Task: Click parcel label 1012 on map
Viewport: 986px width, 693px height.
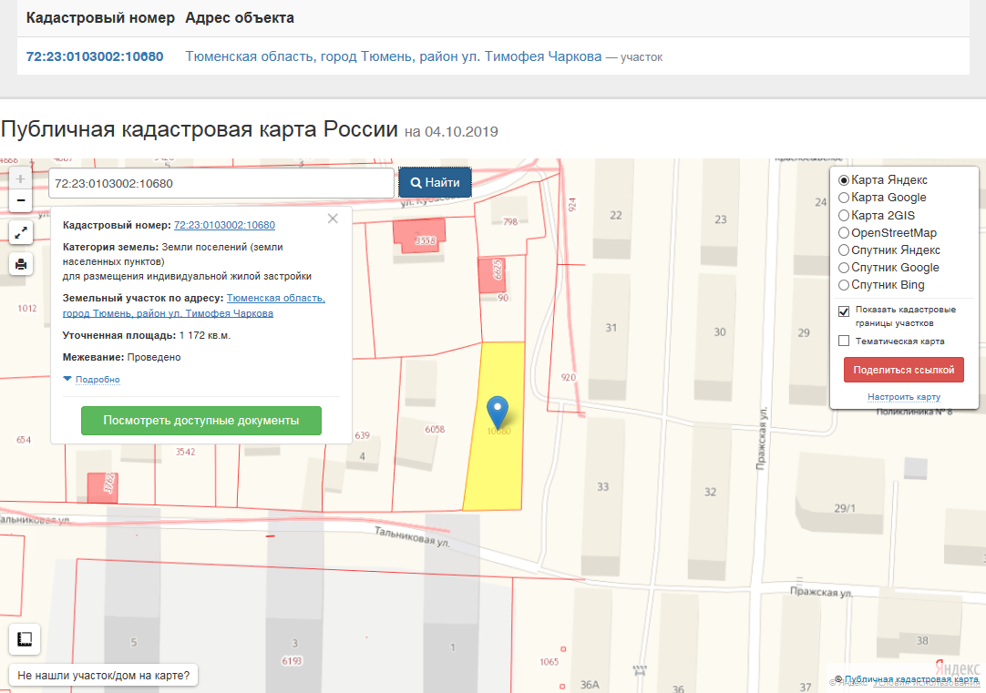Action: 27,309
